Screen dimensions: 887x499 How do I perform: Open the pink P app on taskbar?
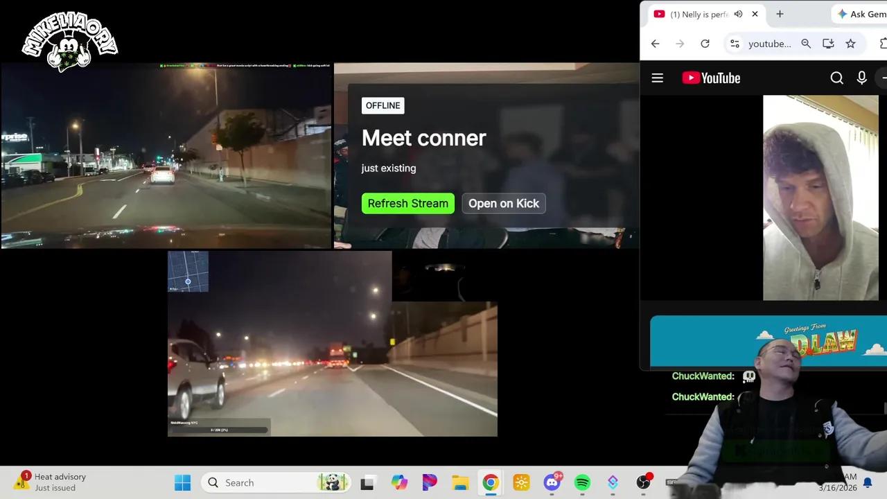pyautogui.click(x=429, y=482)
